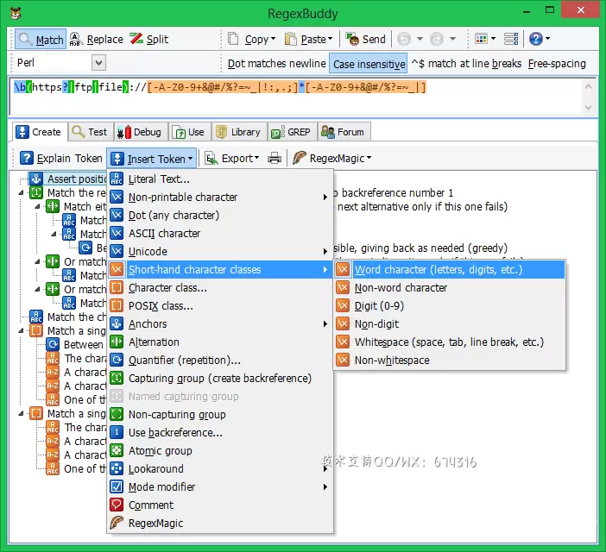
Task: Open the Use tab
Action: (188, 132)
